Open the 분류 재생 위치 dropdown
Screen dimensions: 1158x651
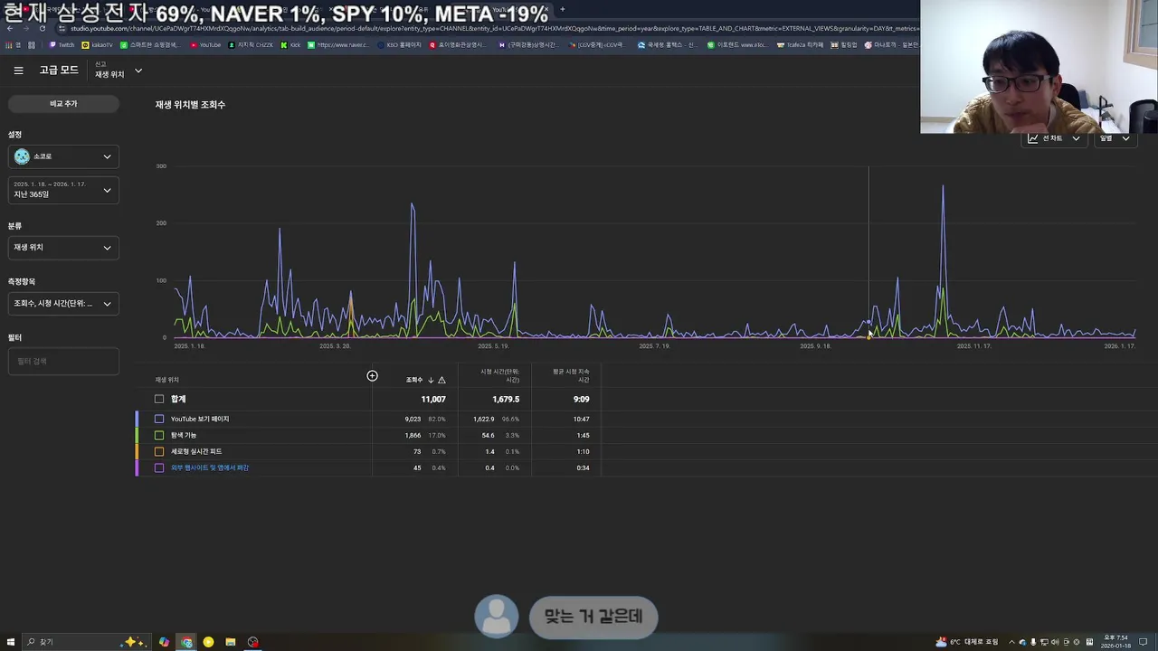click(x=63, y=247)
